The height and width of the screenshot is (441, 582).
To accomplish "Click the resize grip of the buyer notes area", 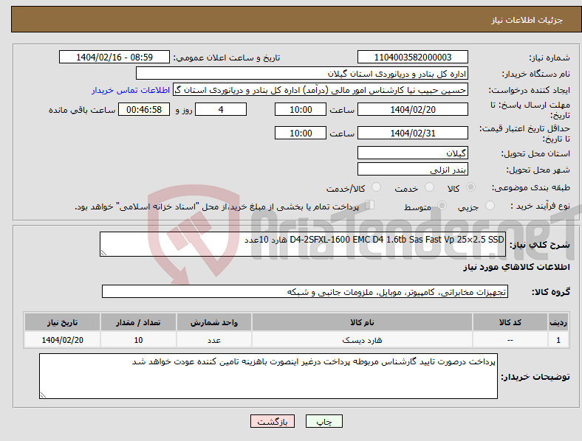I will point(43,395).
